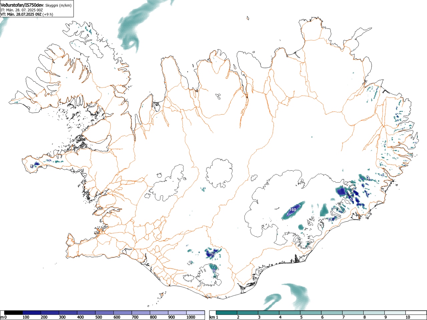Click the 'm 0' legend unit label
Screen dimensions: 427x320
(x=4, y=317)
